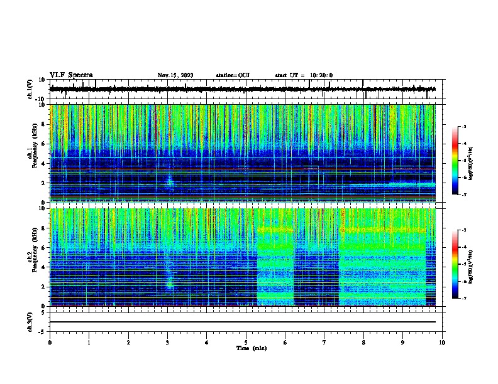498x384 pixels.
Task: Click the 4 kHz tick on ch.2 spectrogram axis
Action: tap(43, 267)
